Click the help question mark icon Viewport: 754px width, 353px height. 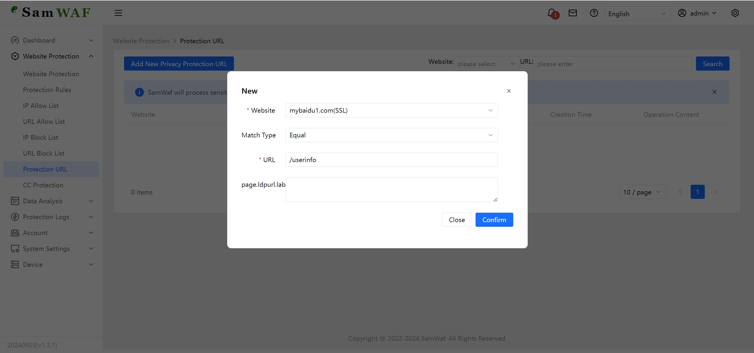pos(594,13)
